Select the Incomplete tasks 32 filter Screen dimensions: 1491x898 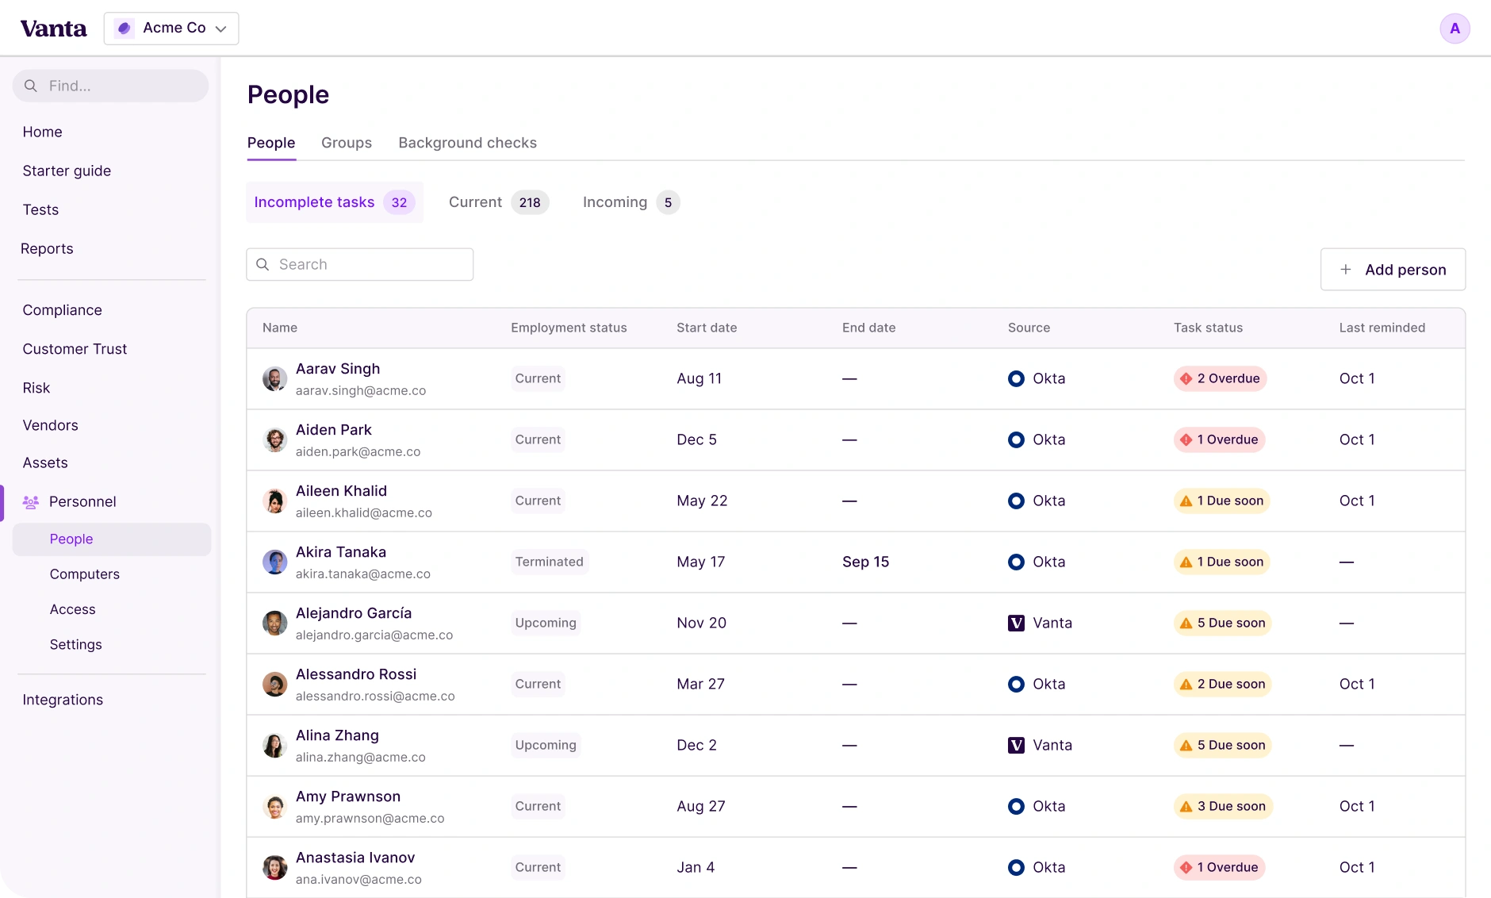[x=334, y=202]
